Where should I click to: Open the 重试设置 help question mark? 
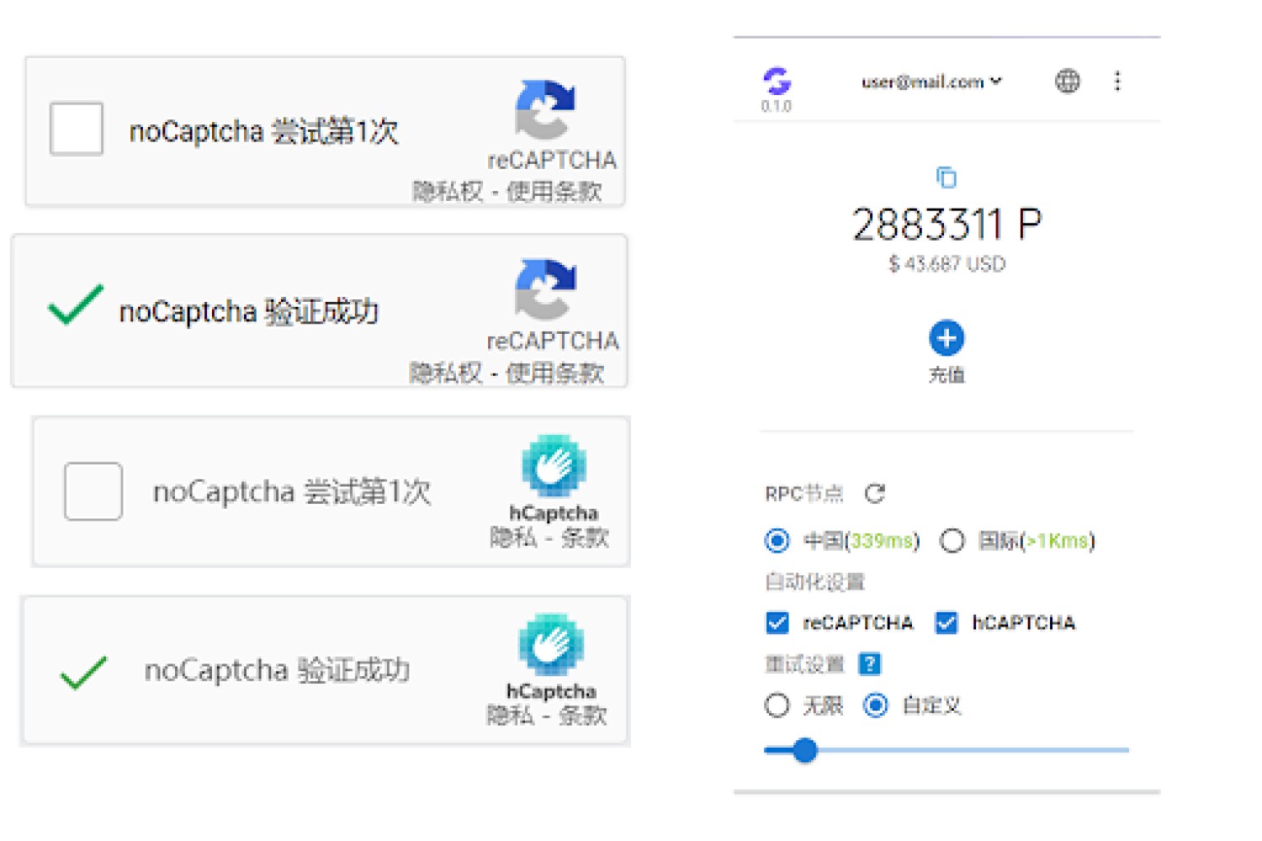click(x=869, y=664)
